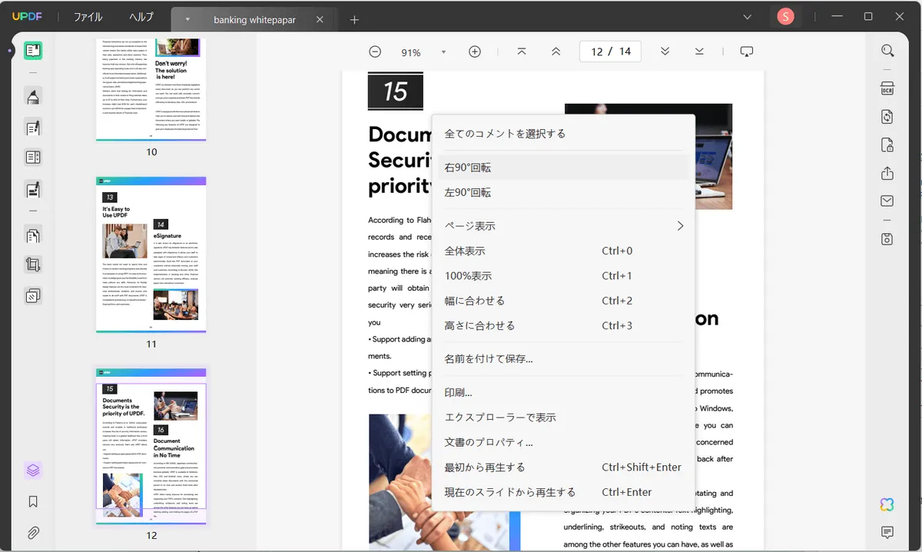Screen dimensions: 922x552
Task: Open the Page Tools watermark icon
Action: pos(33,295)
